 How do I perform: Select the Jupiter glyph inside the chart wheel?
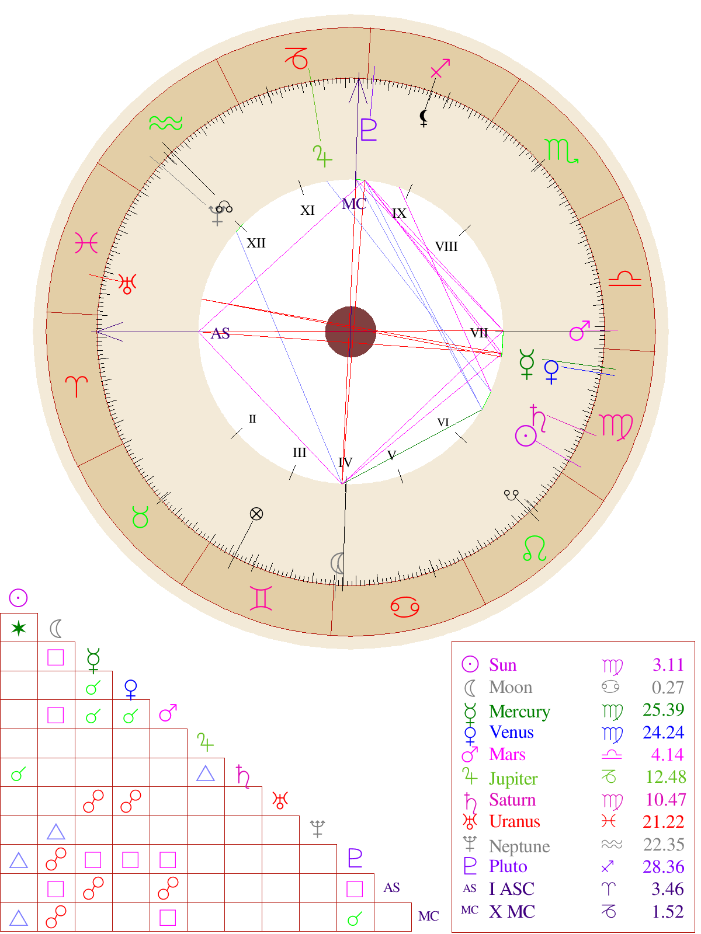[x=322, y=156]
